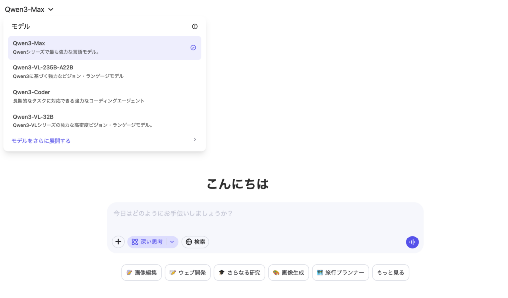Toggle the 検索 web search option
The height and width of the screenshot is (298, 508).
(x=195, y=242)
